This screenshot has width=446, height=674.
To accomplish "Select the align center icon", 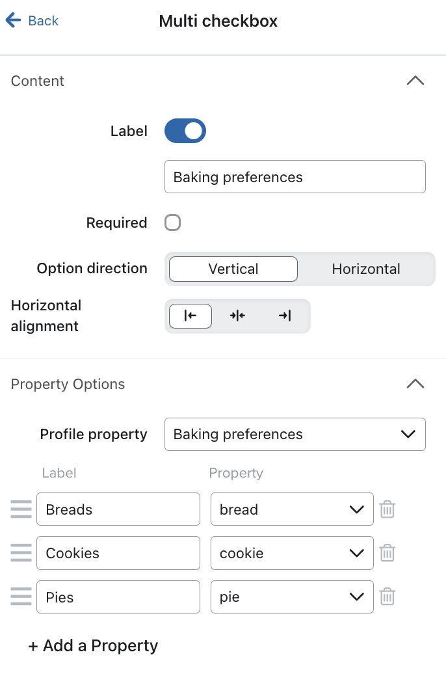I will click(237, 316).
